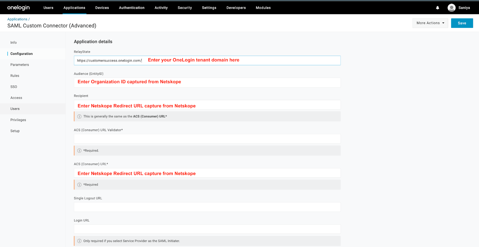
Task: Click the 'SAML Custom Connector (Advanced)' title
Action: [x=52, y=26]
